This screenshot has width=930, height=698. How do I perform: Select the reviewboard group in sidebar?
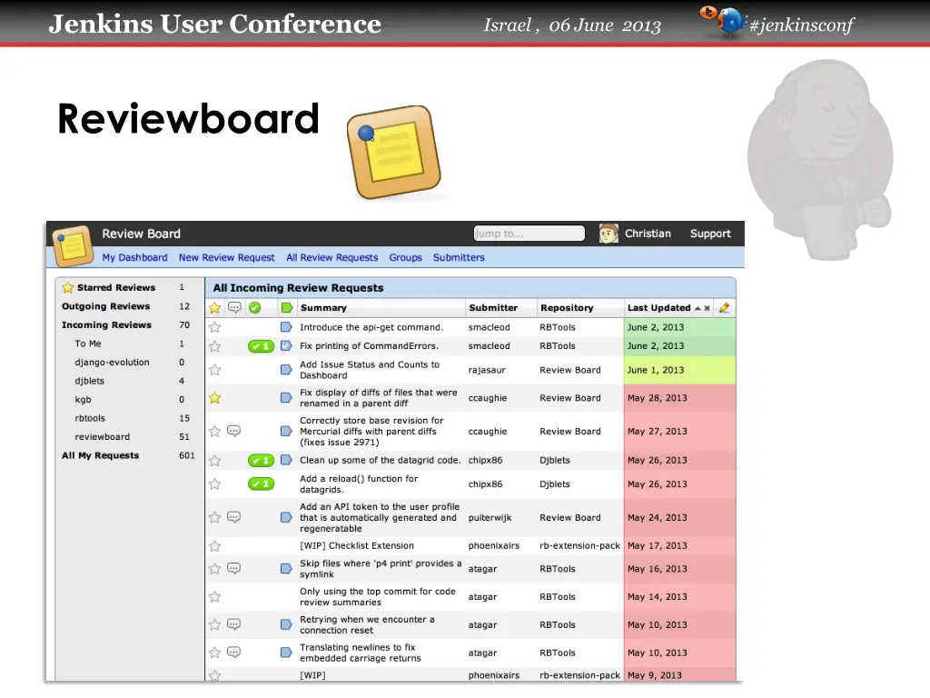[102, 437]
